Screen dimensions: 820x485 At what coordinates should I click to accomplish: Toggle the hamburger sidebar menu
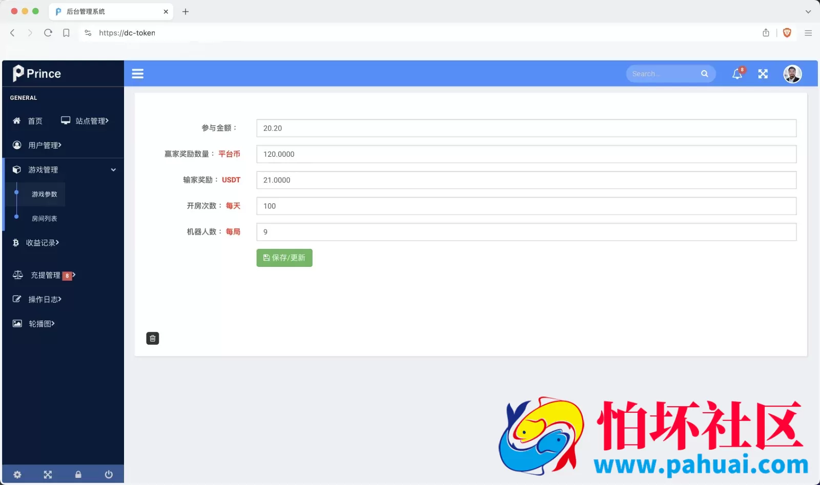pos(137,74)
